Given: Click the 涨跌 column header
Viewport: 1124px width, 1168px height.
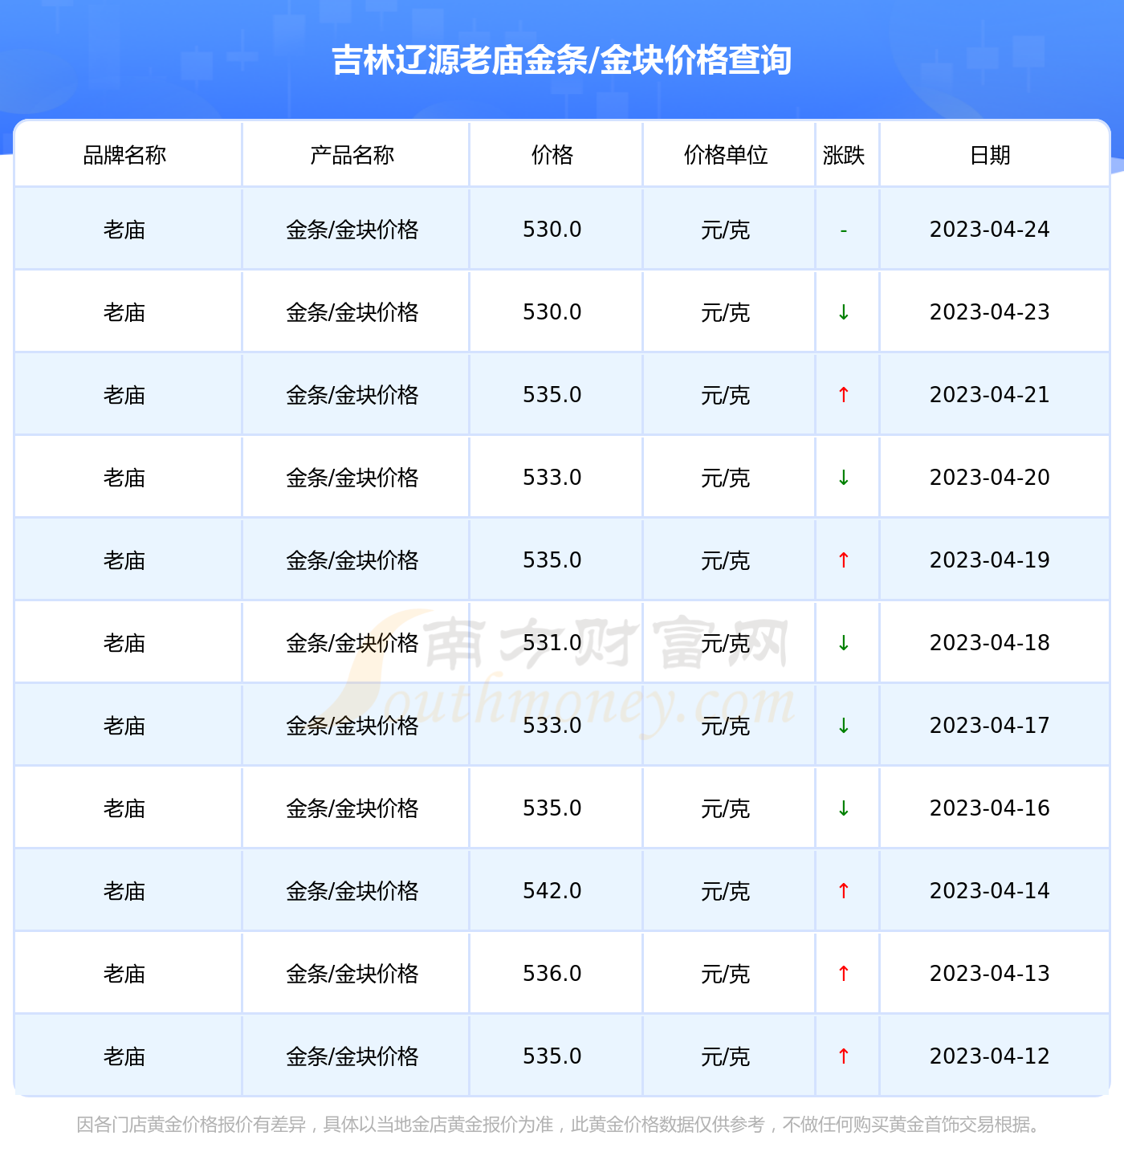Looking at the screenshot, I should (x=844, y=155).
